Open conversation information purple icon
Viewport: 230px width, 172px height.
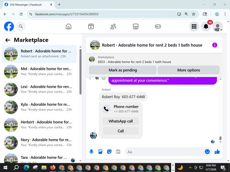tap(215, 45)
